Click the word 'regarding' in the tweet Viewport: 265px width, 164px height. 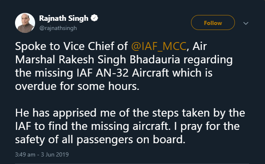(x=208, y=60)
